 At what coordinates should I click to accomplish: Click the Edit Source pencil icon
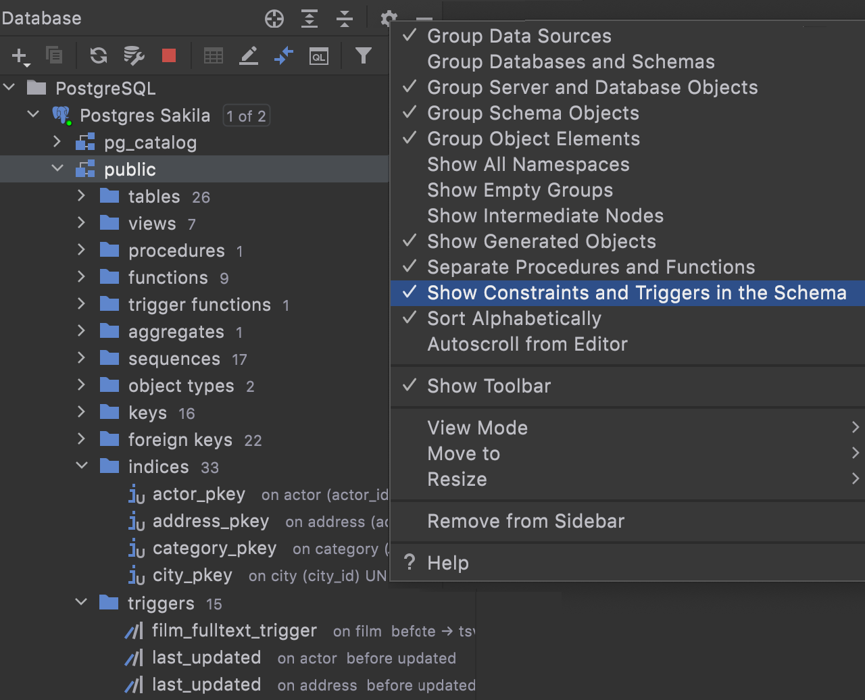pyautogui.click(x=249, y=55)
